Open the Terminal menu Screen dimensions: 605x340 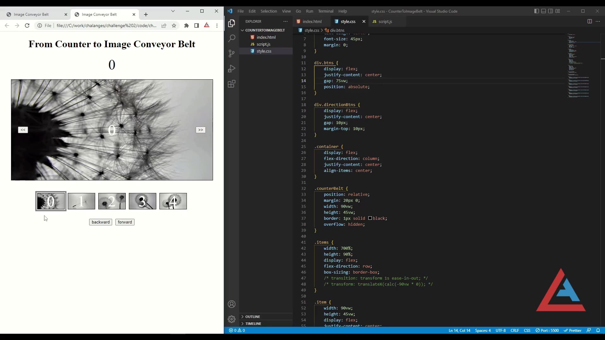(326, 11)
